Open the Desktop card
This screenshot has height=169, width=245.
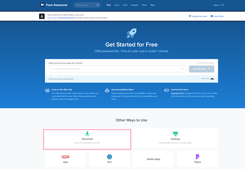click(x=176, y=138)
